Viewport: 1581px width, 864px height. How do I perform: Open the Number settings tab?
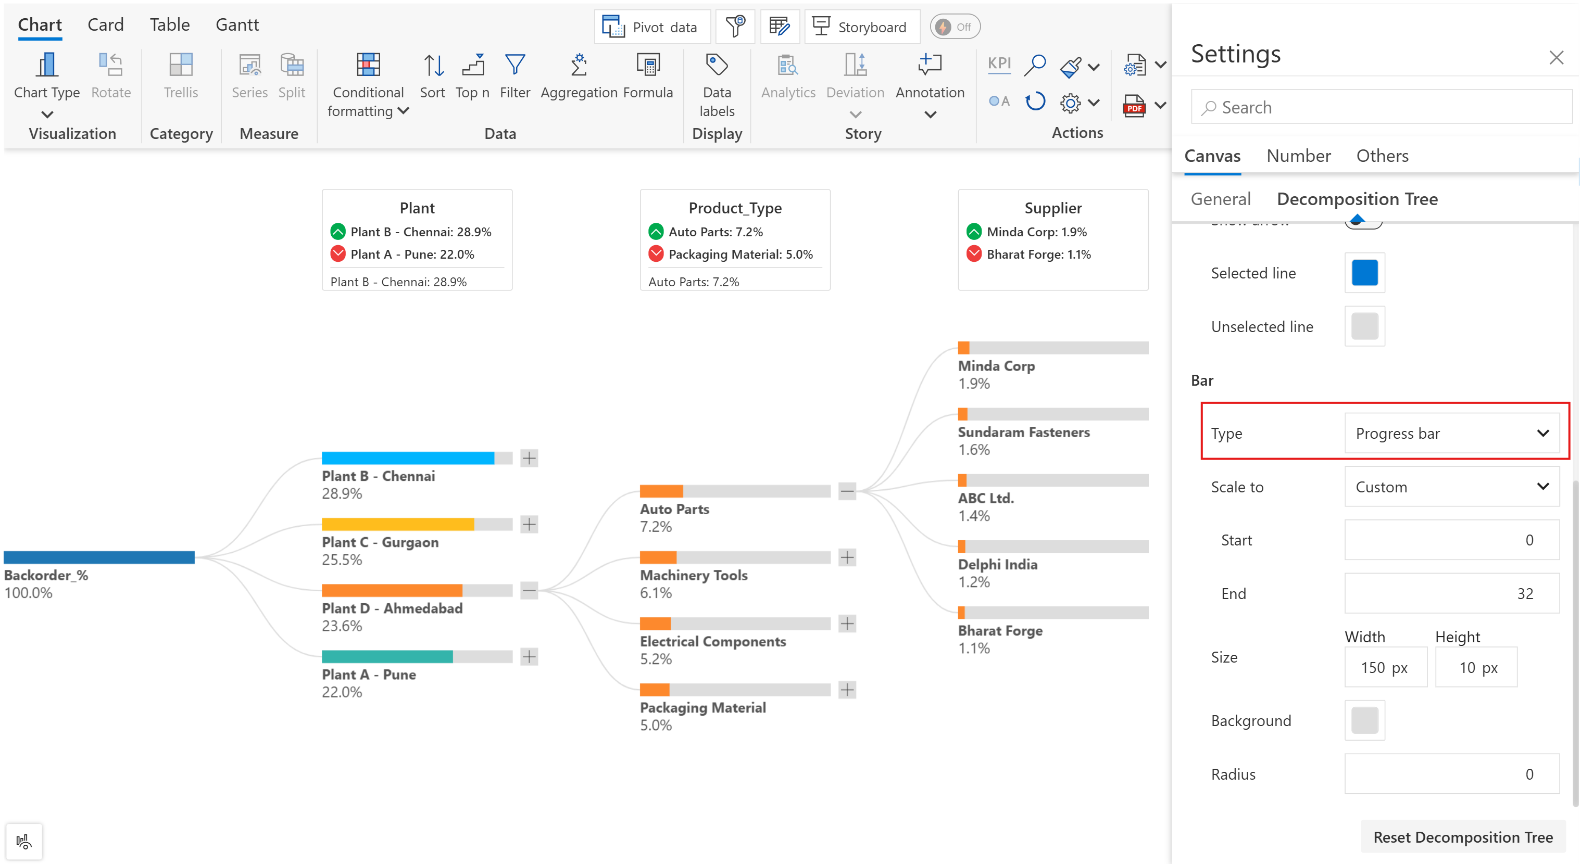click(x=1298, y=156)
